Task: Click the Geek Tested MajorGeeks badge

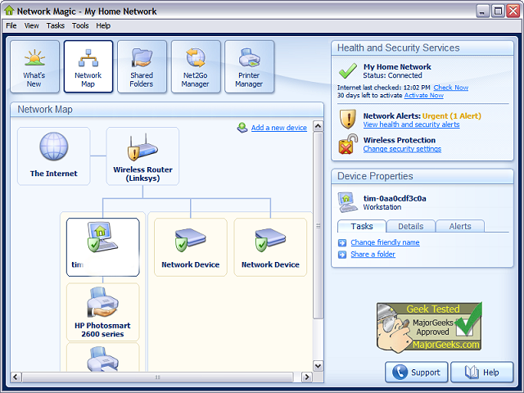Action: click(429, 327)
